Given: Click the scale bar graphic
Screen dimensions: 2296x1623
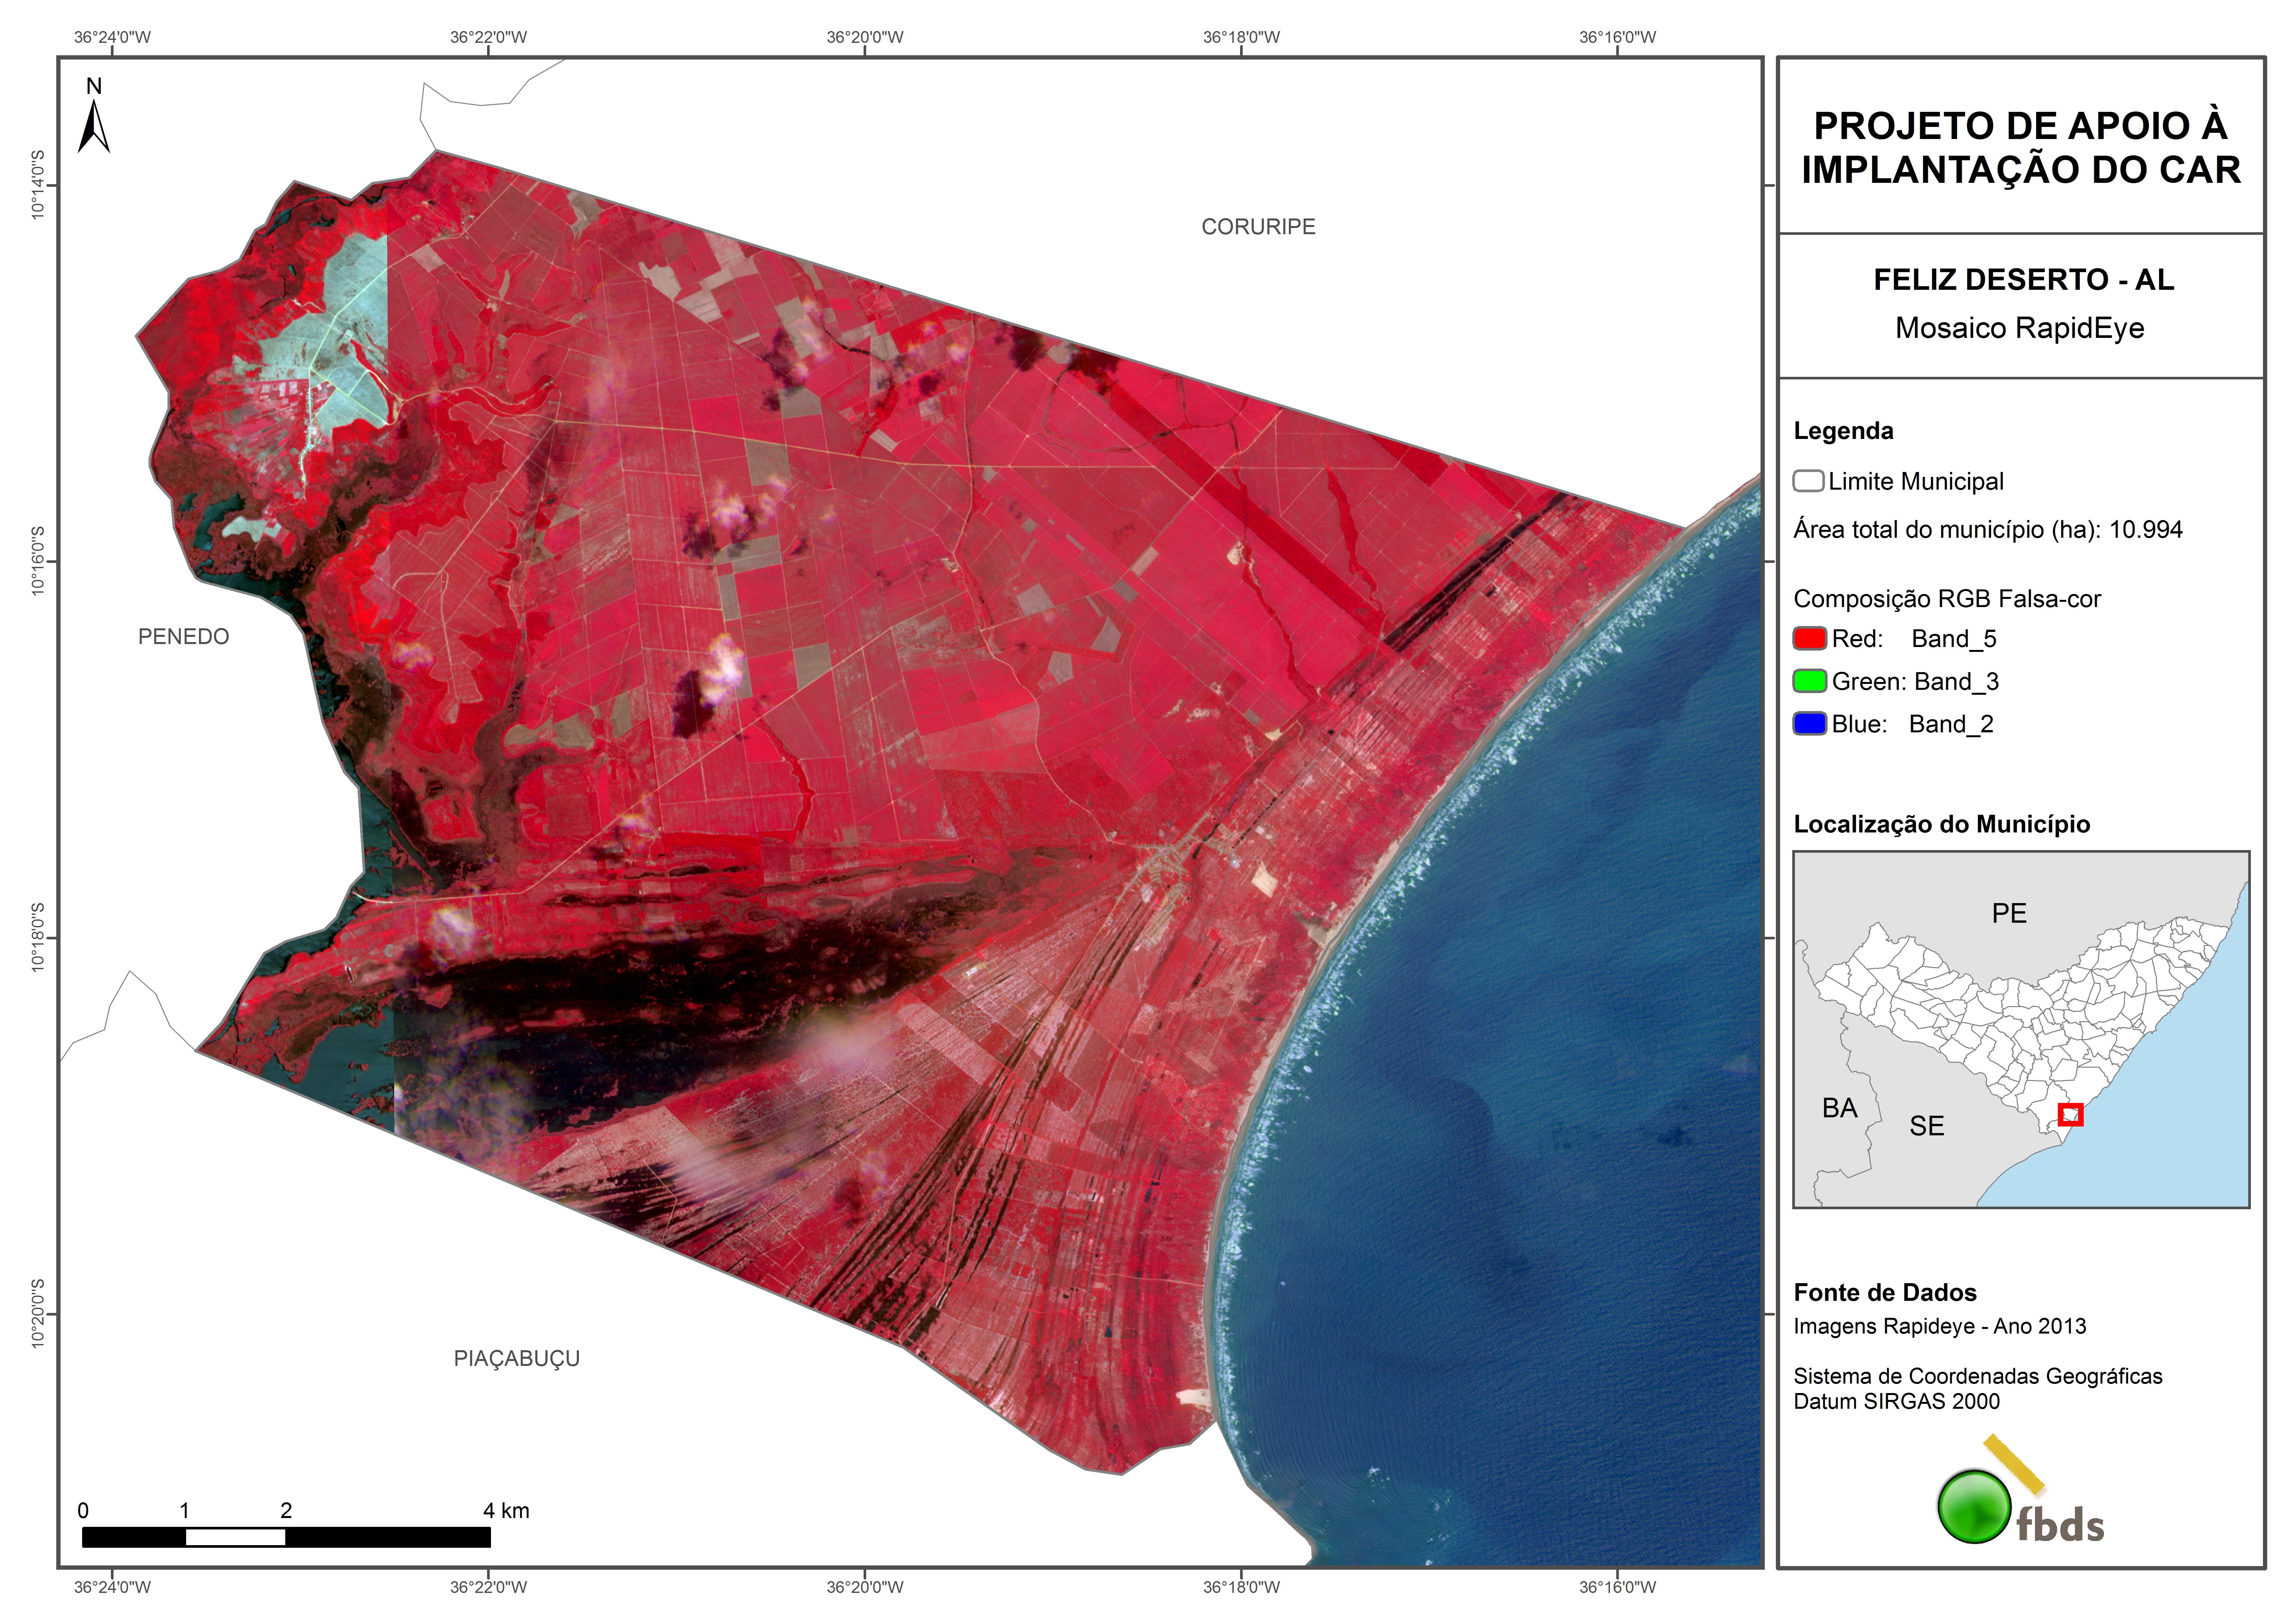Looking at the screenshot, I should pyautogui.click(x=286, y=1537).
